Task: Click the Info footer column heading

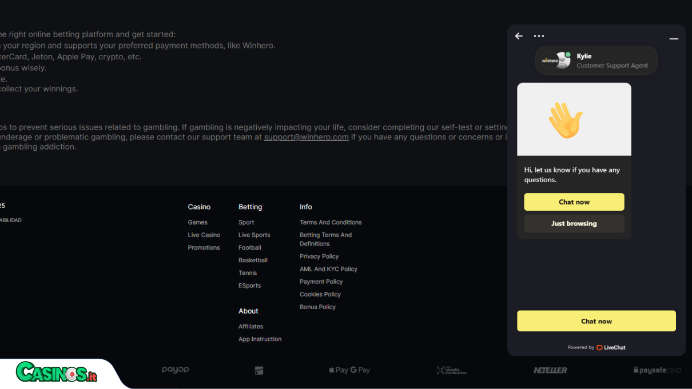Action: point(306,207)
